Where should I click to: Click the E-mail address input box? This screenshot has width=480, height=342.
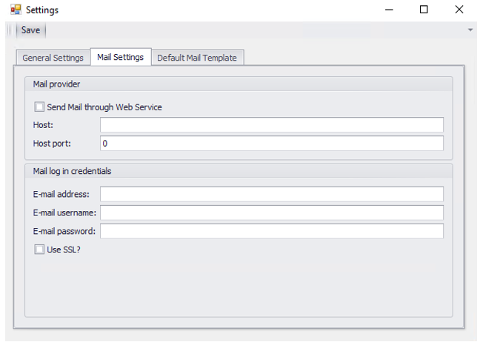pyautogui.click(x=271, y=194)
